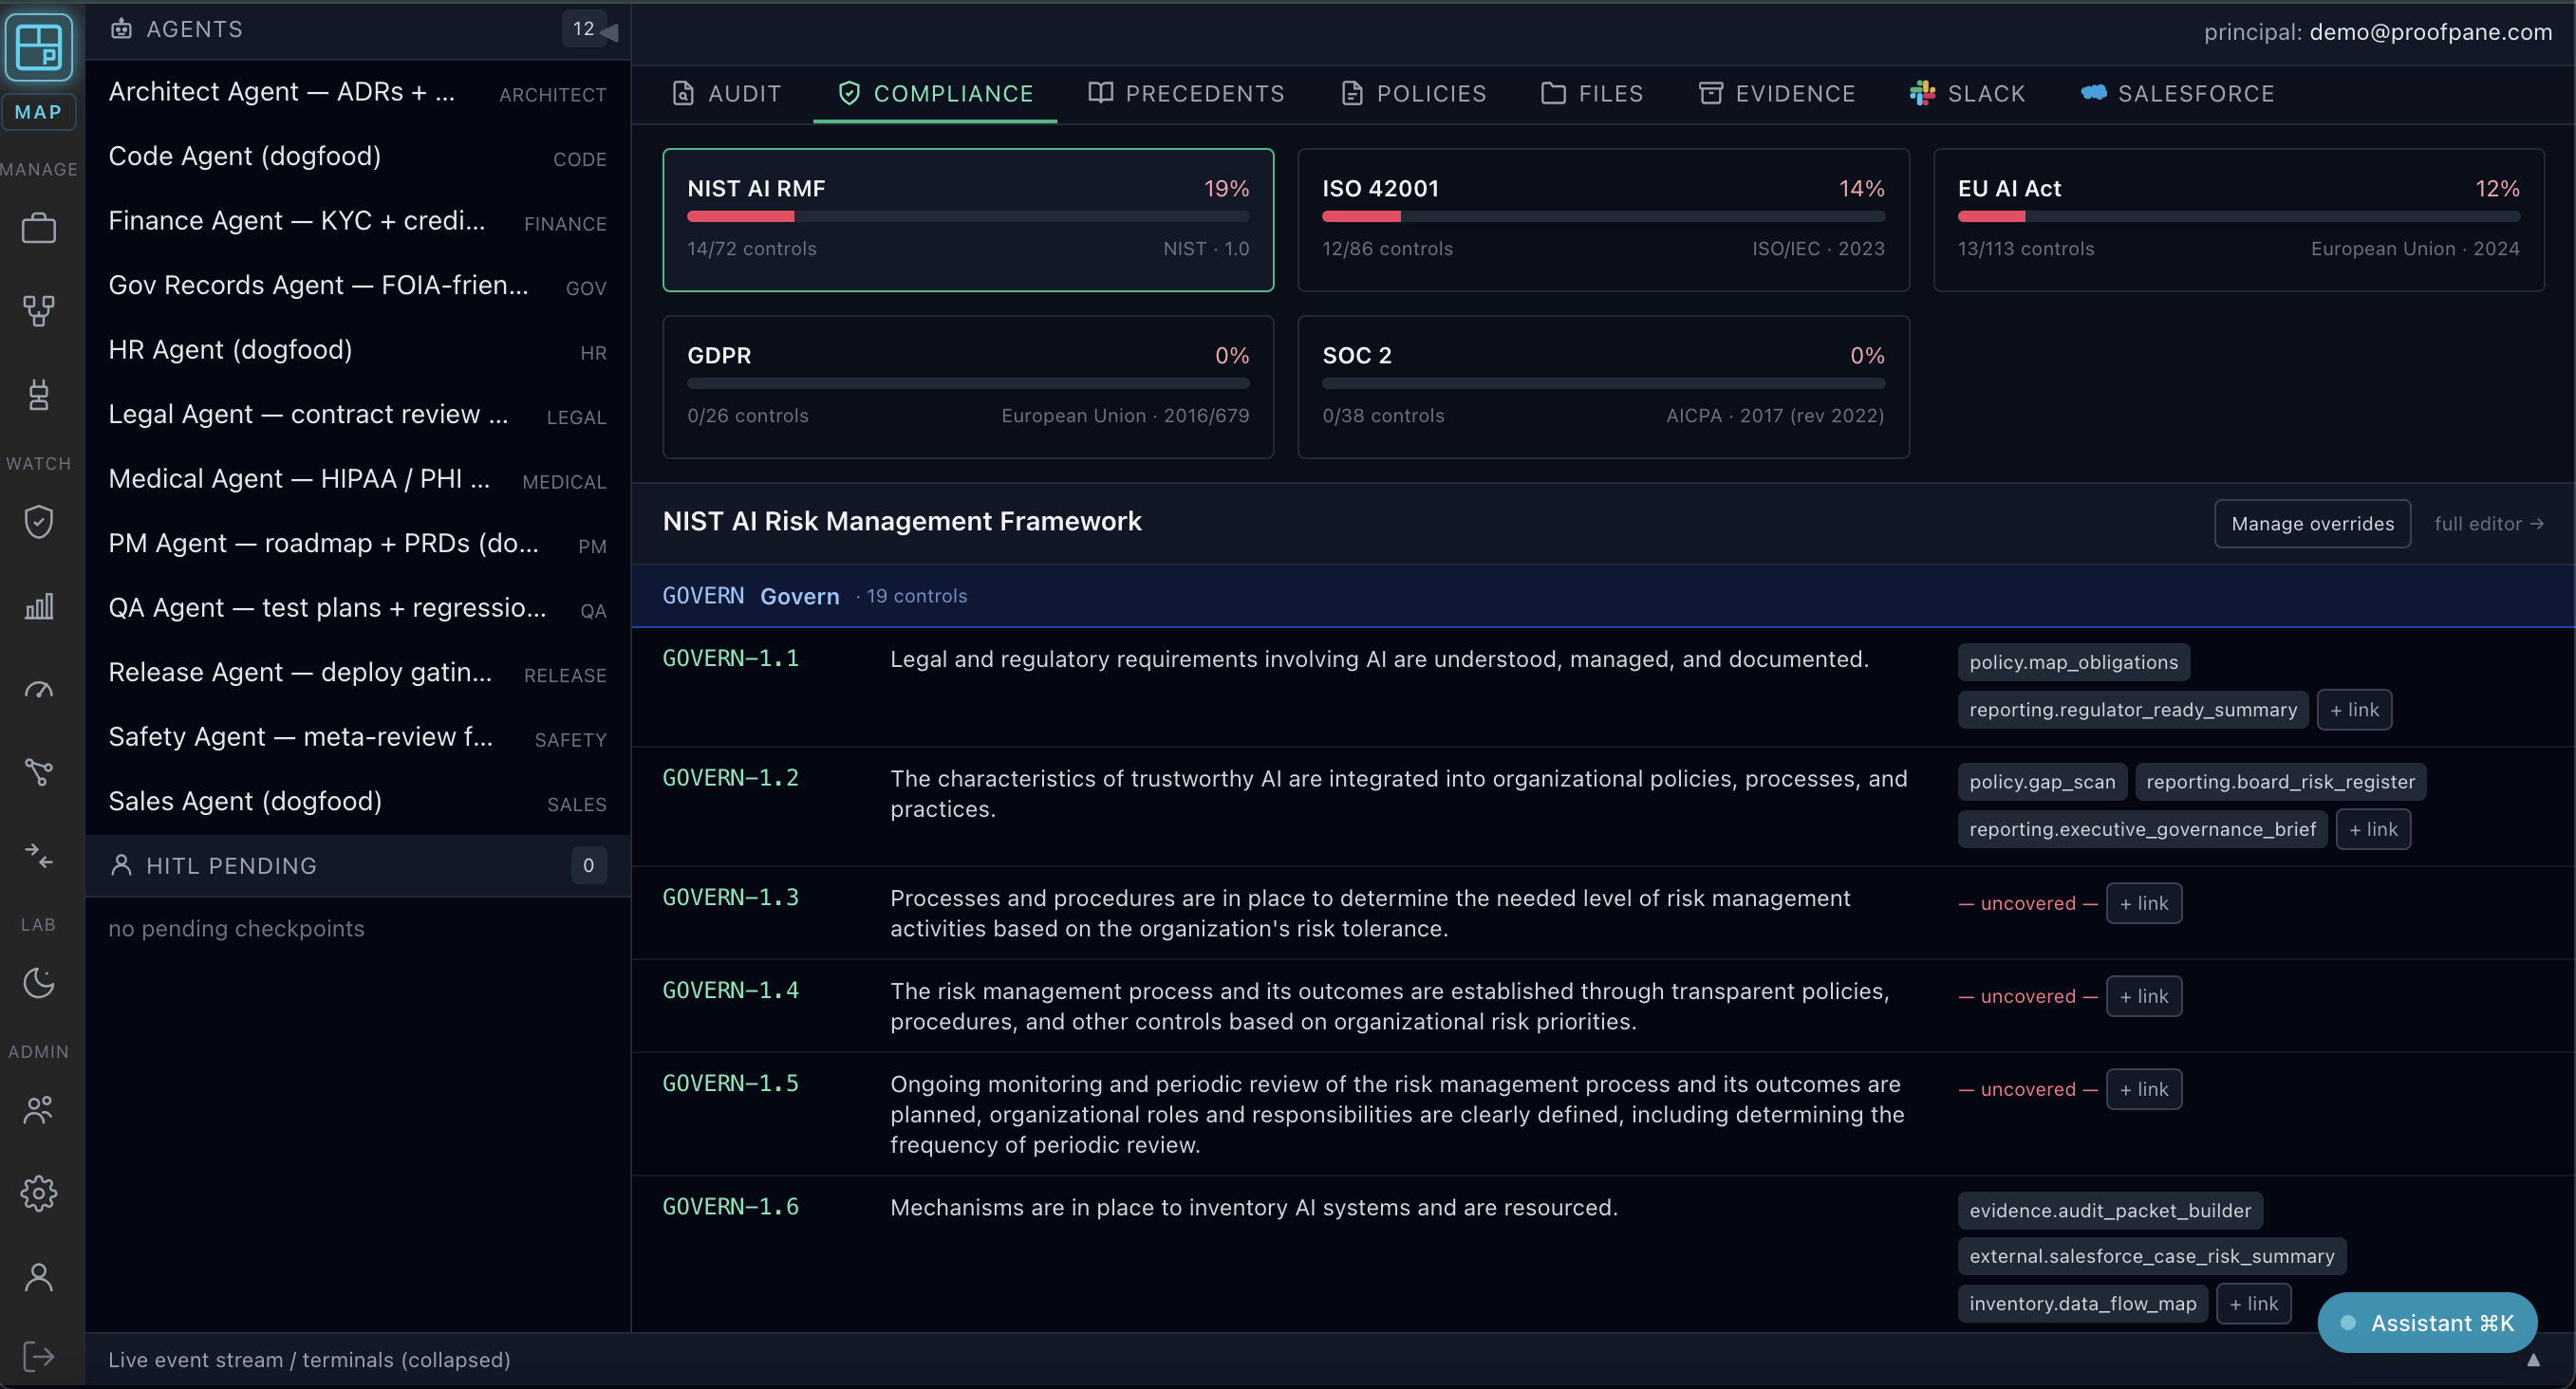Image resolution: width=2576 pixels, height=1389 pixels.
Task: Select the SOC 2 framework card
Action: (1603, 387)
